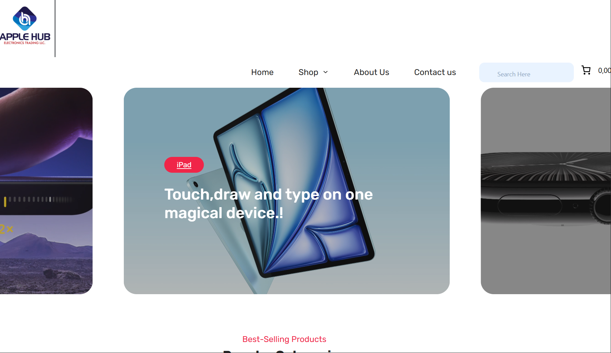Click the 2× zoom label on left slide
The height and width of the screenshot is (353, 611).
[7, 229]
